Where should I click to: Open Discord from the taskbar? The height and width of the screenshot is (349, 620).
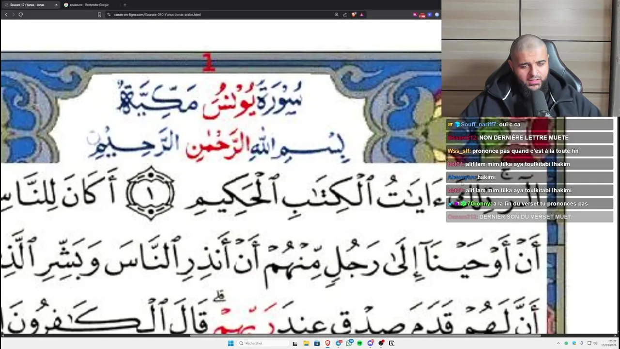click(x=371, y=343)
